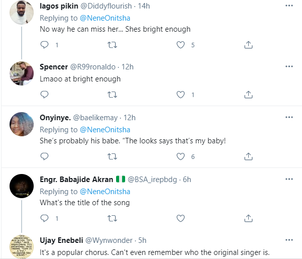This screenshot has height=259, width=302.
Task: Retweet Spencer's 'Lmaoo' tweet
Action: tap(113, 95)
